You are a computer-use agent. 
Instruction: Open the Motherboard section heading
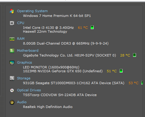(28, 51)
